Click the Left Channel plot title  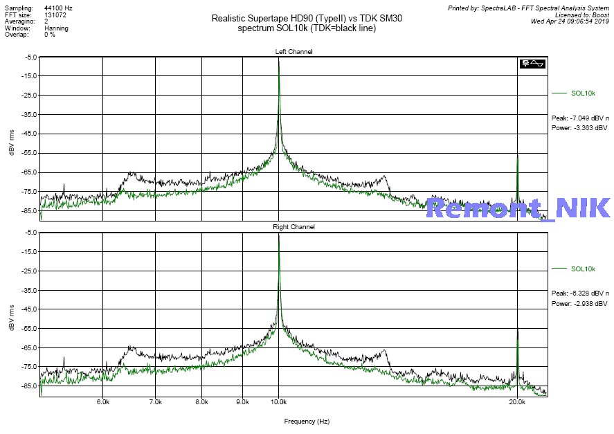tap(294, 52)
